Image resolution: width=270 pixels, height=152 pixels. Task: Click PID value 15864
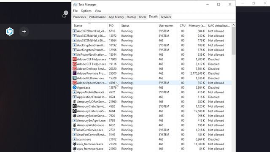click(113, 41)
